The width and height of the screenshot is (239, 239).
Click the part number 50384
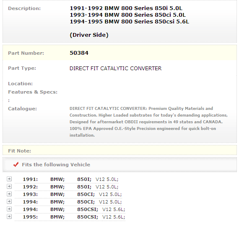click(x=79, y=53)
